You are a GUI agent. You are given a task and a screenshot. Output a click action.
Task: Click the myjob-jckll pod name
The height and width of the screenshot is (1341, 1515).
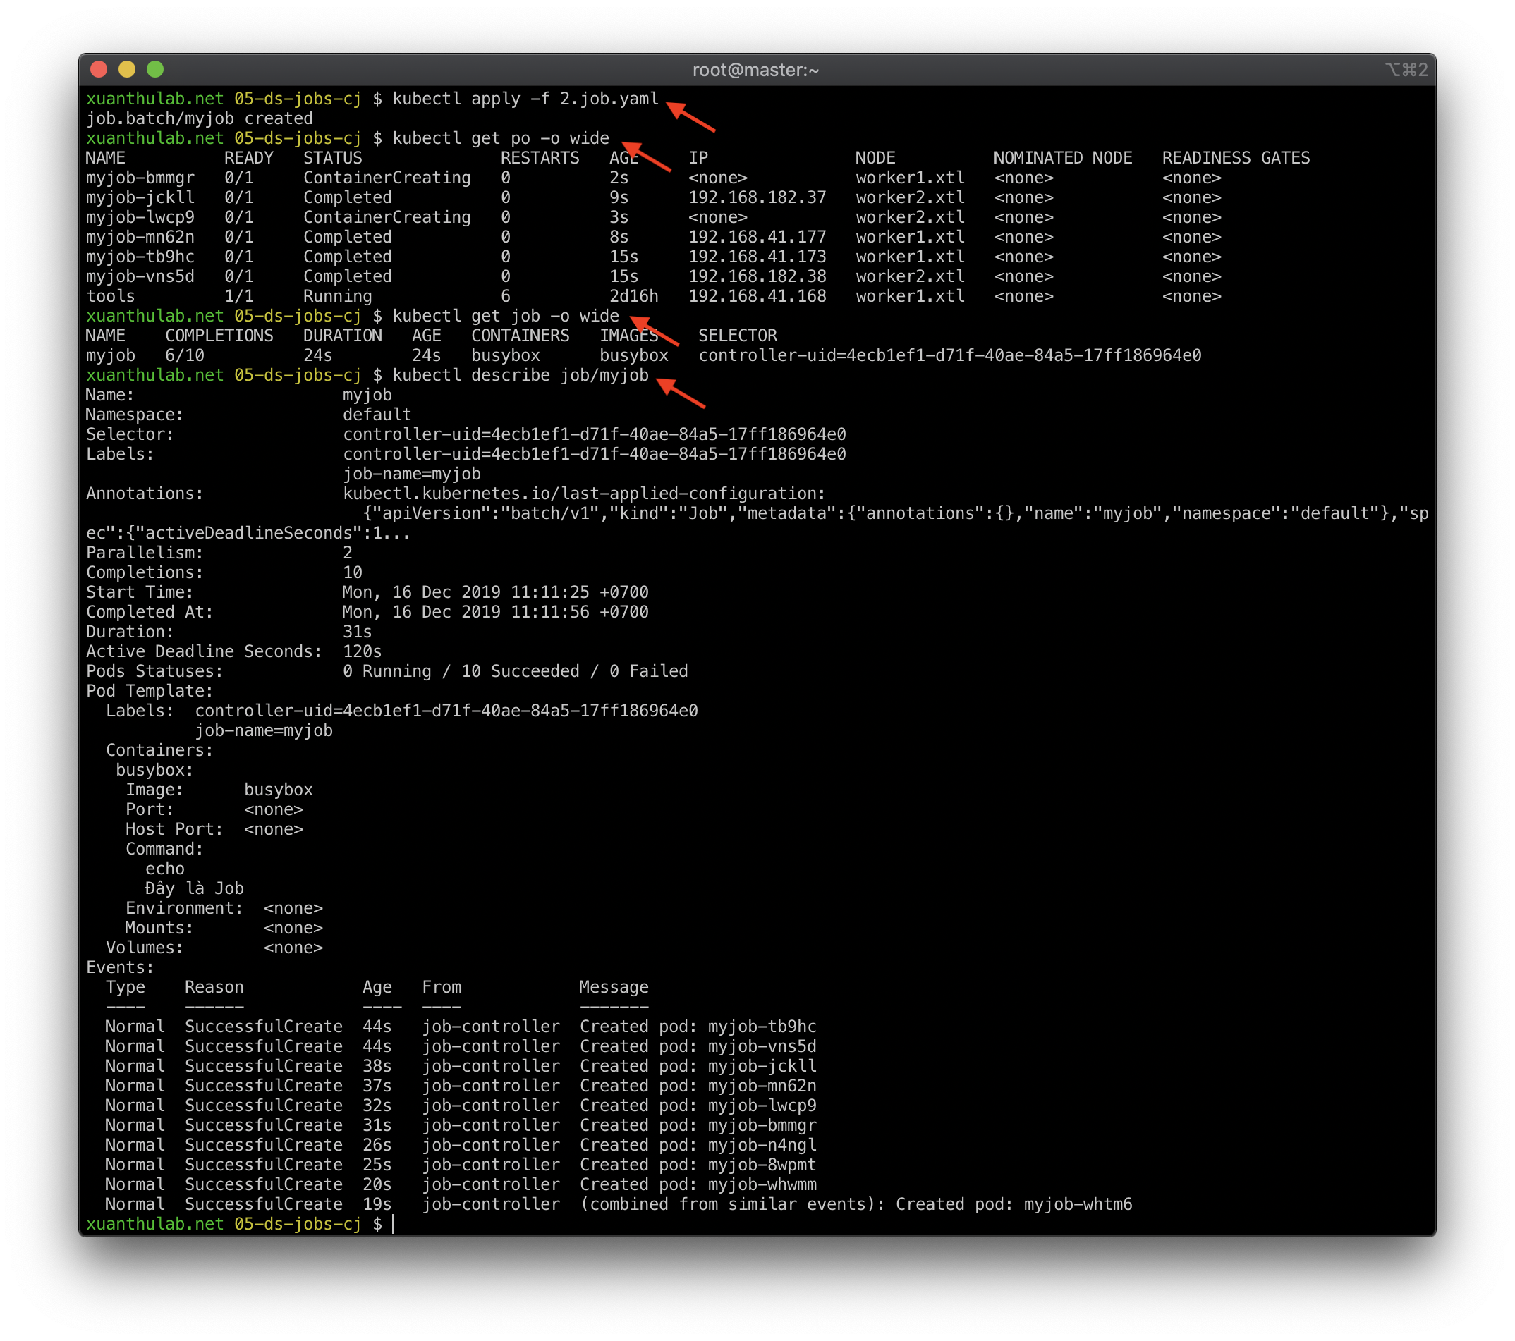coord(140,198)
